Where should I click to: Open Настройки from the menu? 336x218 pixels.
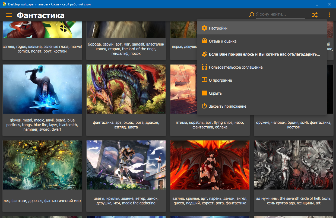262,28
